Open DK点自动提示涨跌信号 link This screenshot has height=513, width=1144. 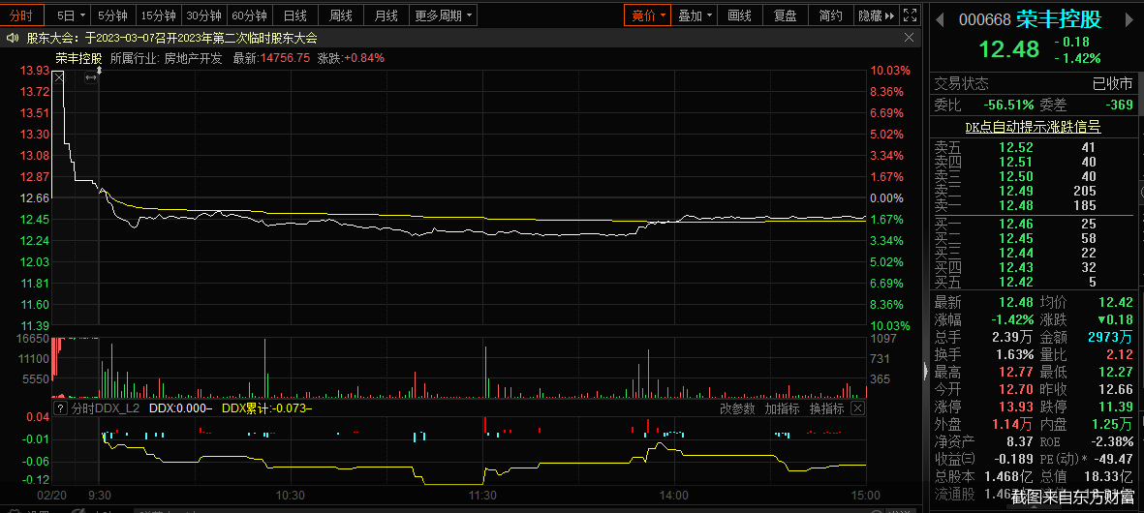1033,127
